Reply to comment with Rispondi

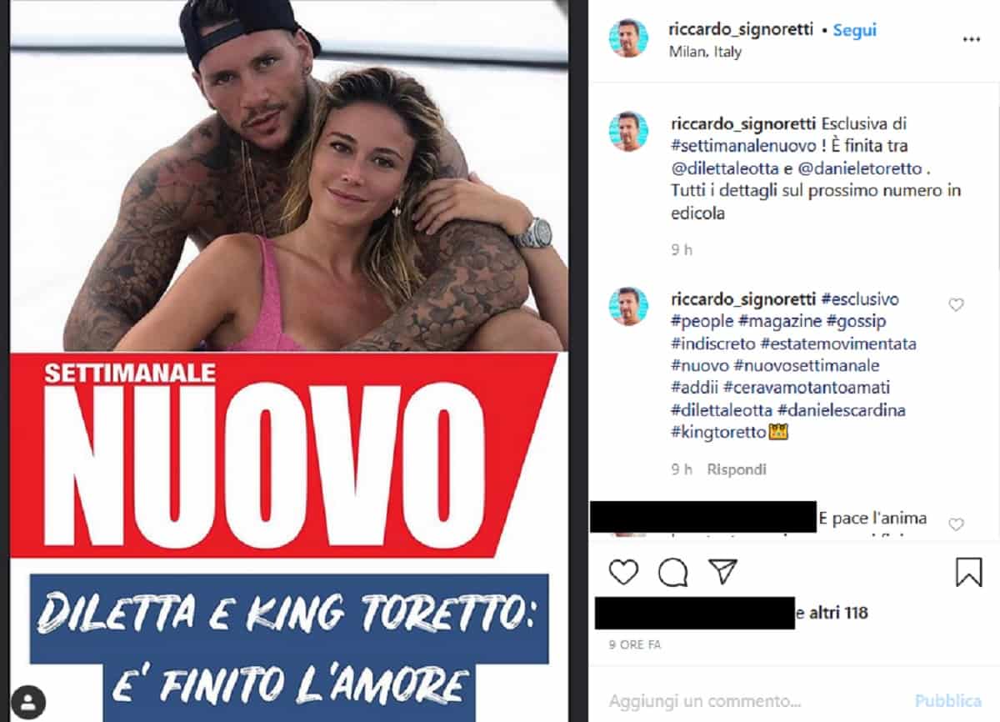point(737,469)
